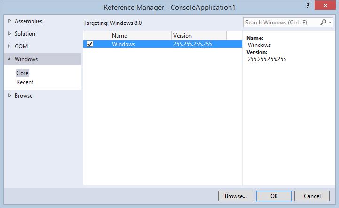This screenshot has width=339, height=208.
Task: Expand the Solution category arrow
Action: pos(9,34)
